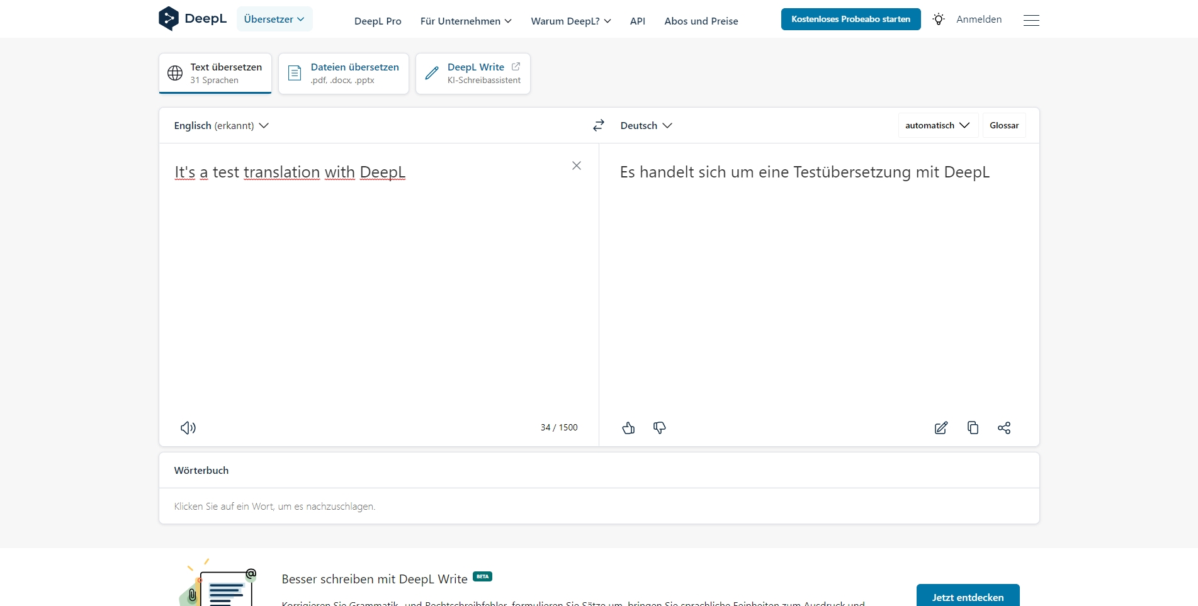1198x606 pixels.
Task: Open the Englisch (erkannt) source language dropdown
Action: (222, 126)
